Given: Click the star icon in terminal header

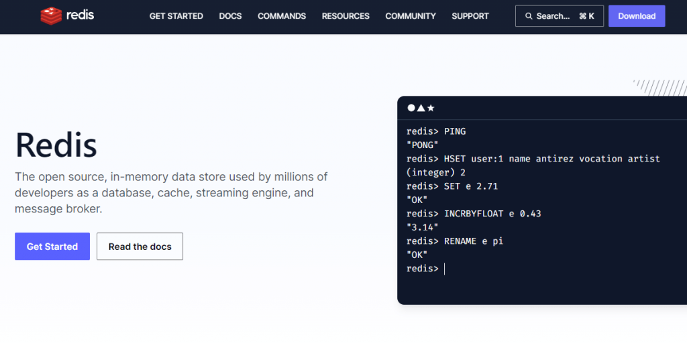Looking at the screenshot, I should point(431,108).
